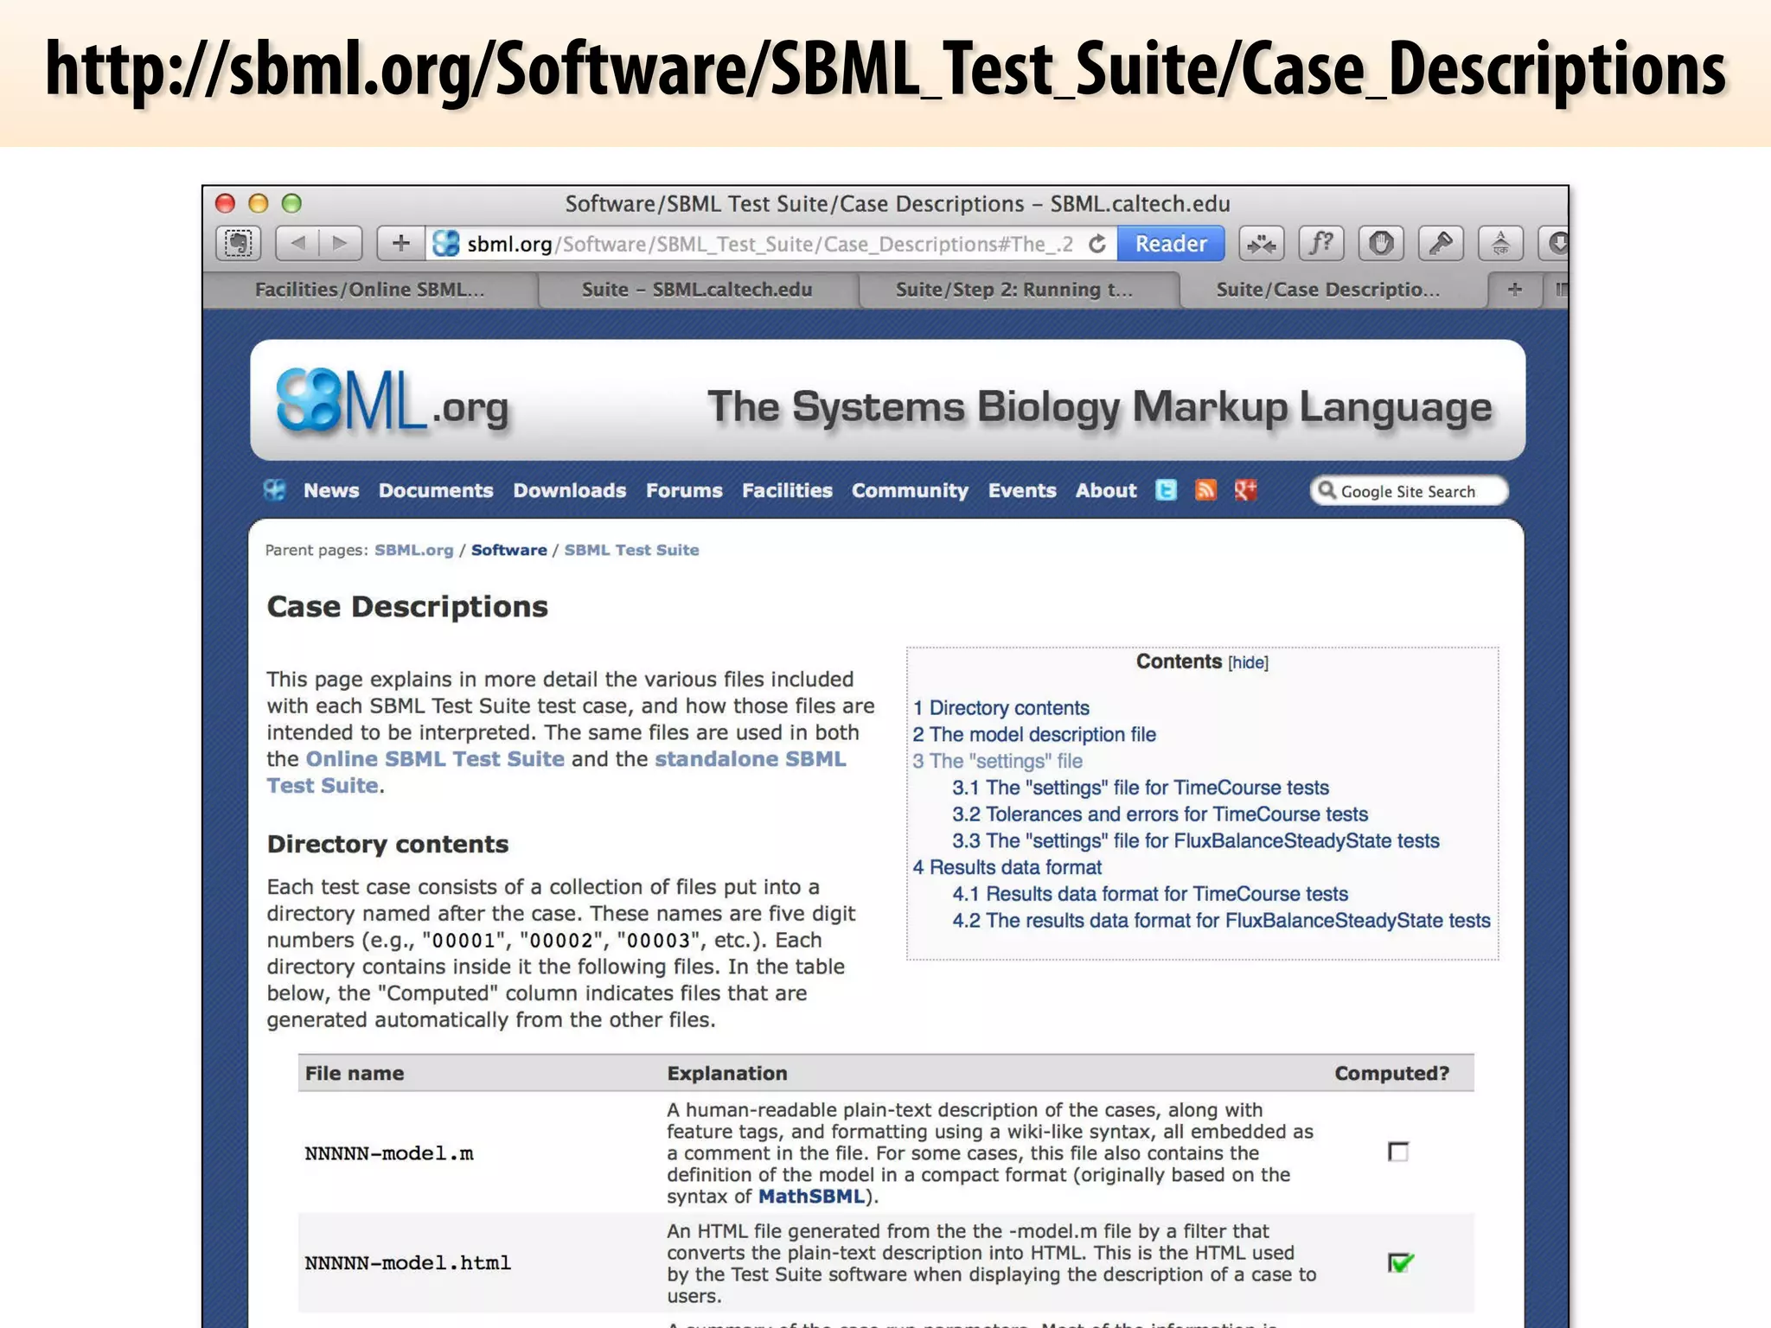Jump to 2 The model description file
Screen dimensions: 1771x1328
(x=1034, y=735)
